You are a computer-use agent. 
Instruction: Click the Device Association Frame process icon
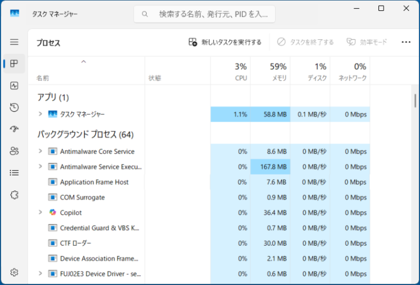(52, 258)
